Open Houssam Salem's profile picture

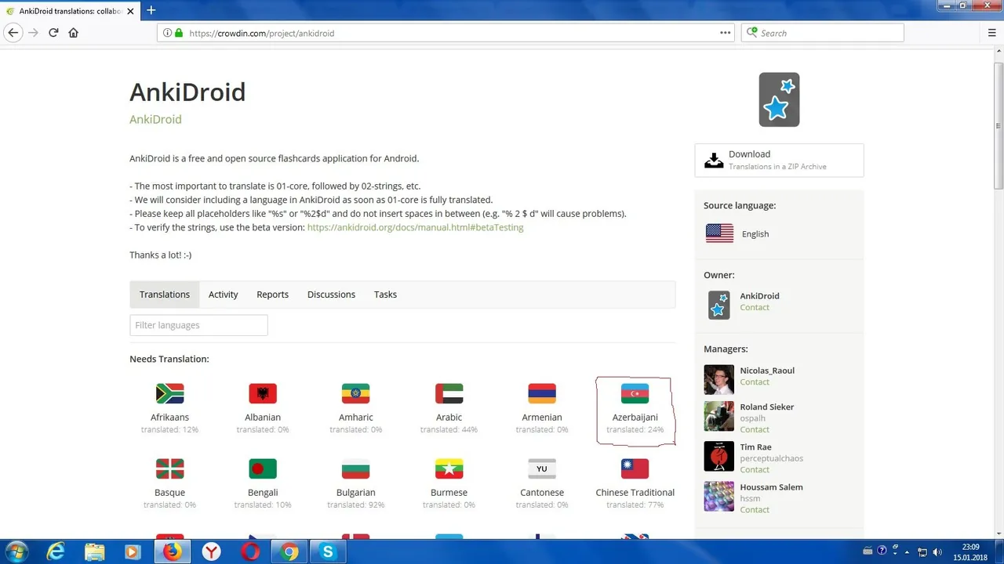(718, 496)
